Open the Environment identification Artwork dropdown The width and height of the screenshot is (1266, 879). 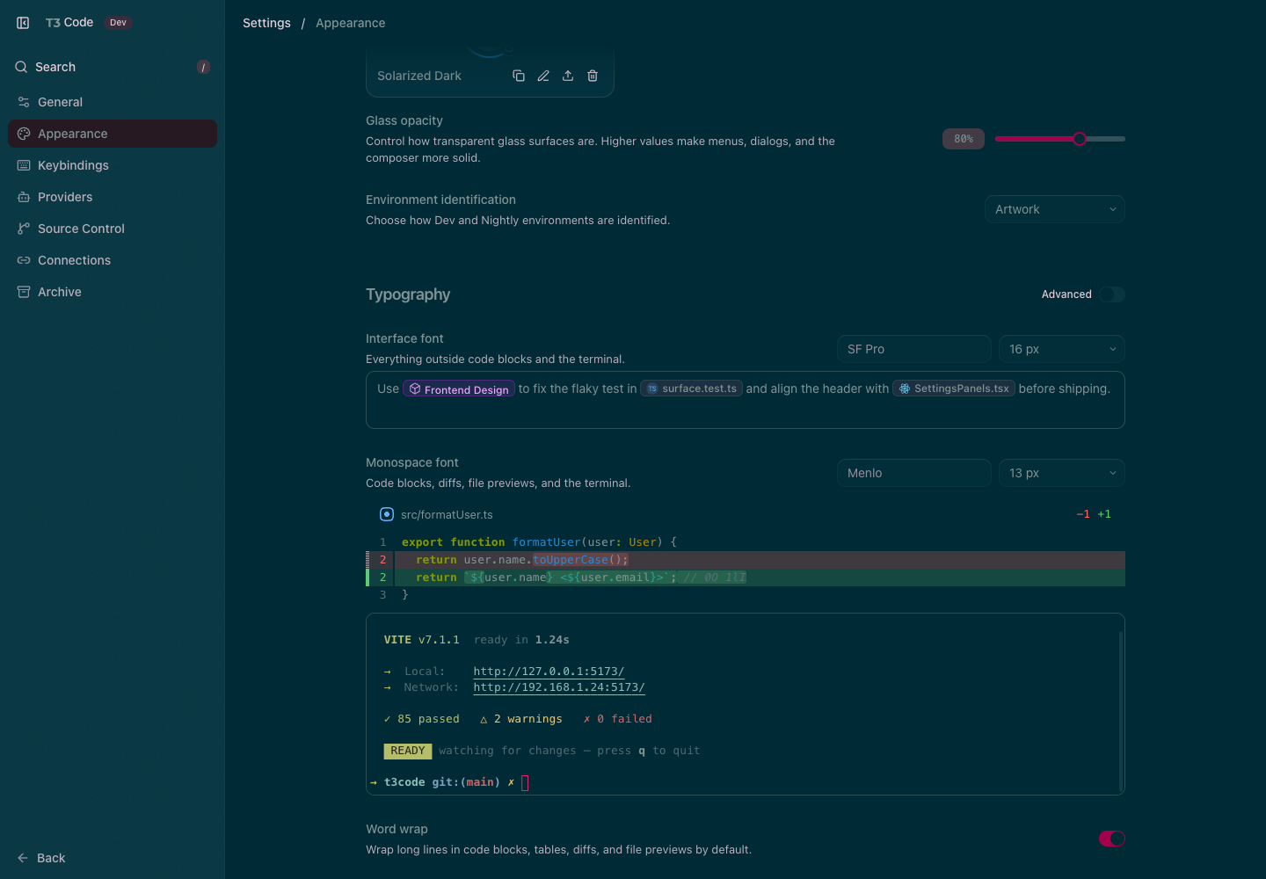tap(1055, 209)
